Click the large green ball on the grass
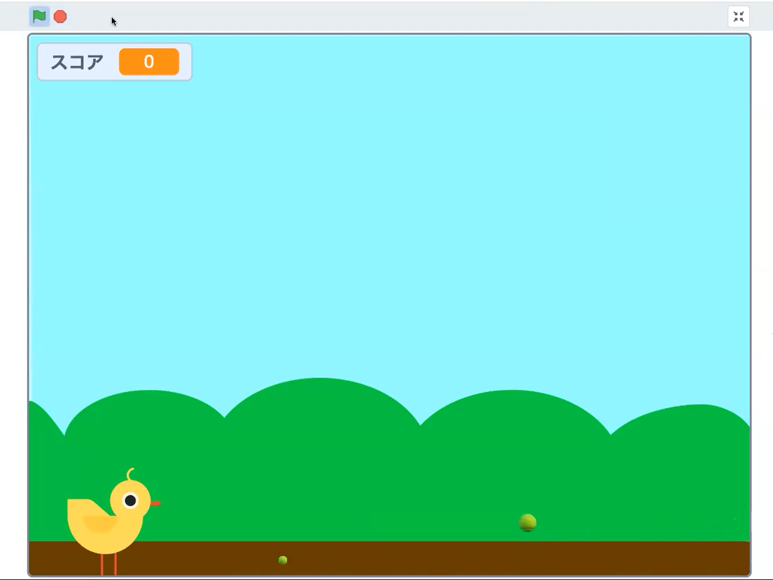Viewport: 773px width, 580px height. [527, 522]
